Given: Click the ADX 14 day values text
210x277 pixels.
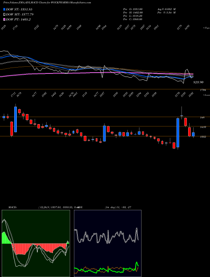Looking at the screenshot, I should click(x=118, y=207).
